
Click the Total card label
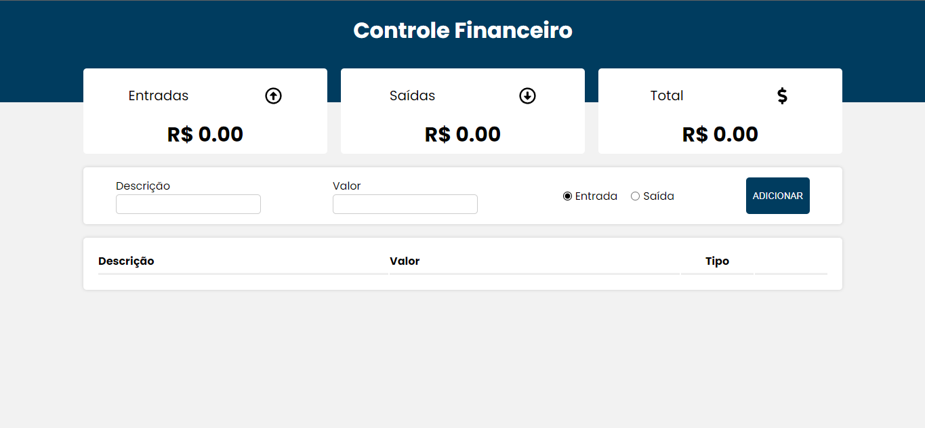pos(667,95)
